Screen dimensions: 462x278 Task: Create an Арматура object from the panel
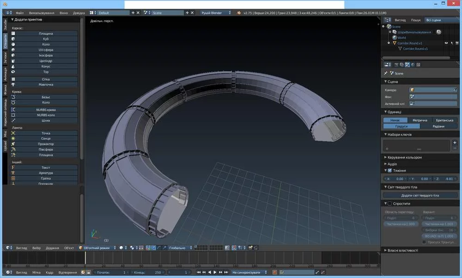[x=45, y=173]
